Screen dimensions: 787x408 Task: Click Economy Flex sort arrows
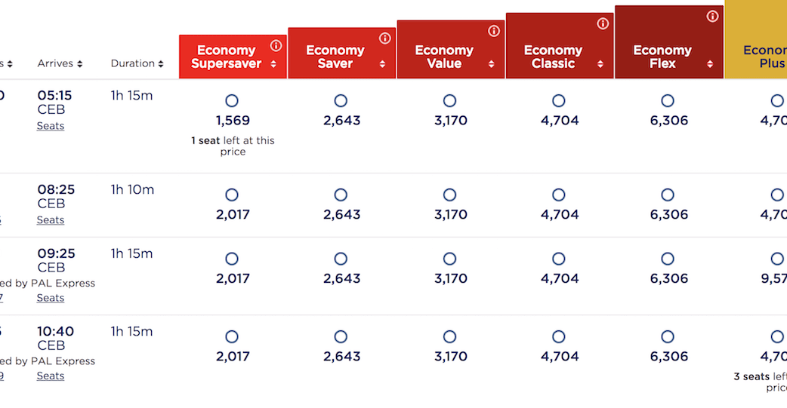[710, 64]
